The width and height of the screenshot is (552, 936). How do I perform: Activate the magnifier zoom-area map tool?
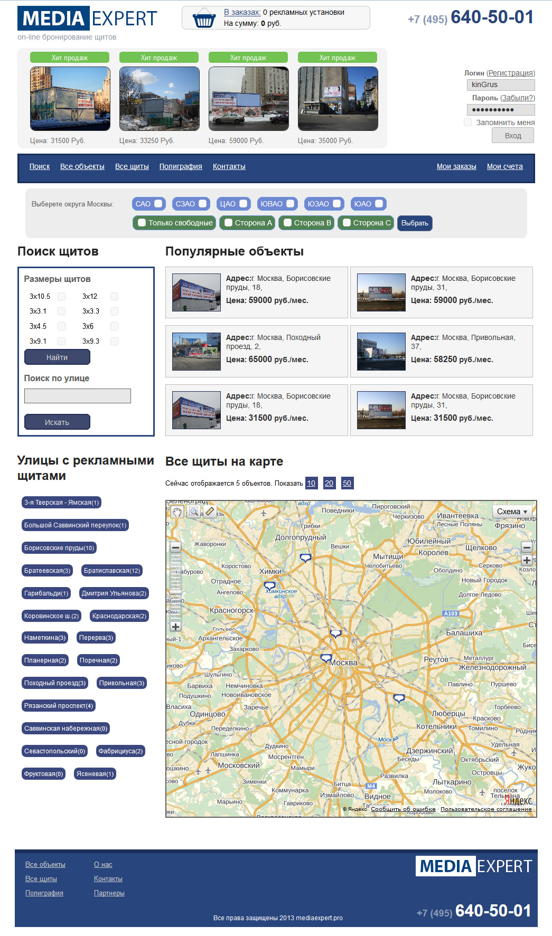(x=194, y=511)
